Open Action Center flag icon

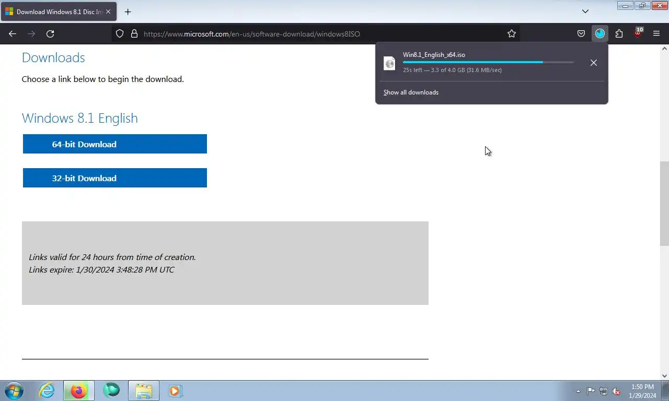pyautogui.click(x=591, y=391)
